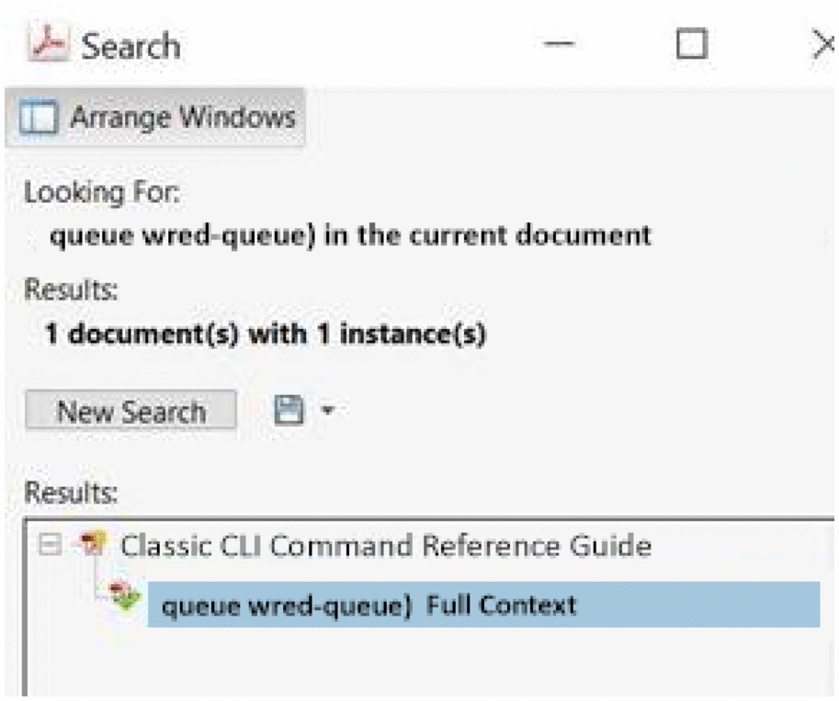Image resolution: width=839 pixels, height=701 pixels.
Task: Click the 'Results:' label above the list
Action: coord(71,492)
